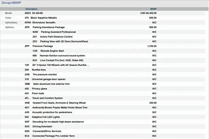209x139 pixels.
Task: Click the MSRP column header
Action: pyautogui.click(x=153, y=9)
